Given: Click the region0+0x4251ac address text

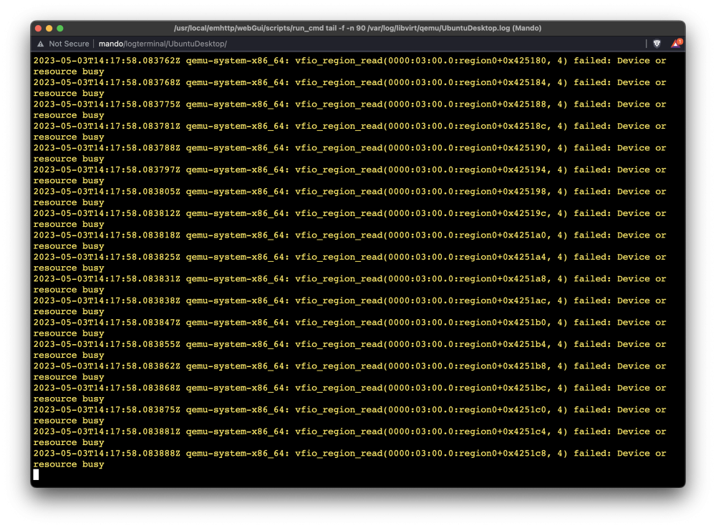Looking at the screenshot, I should point(503,300).
